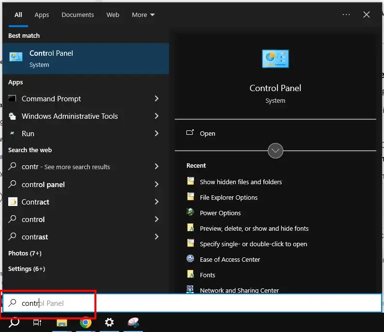Switch to the Apps tab
Screen dimensions: 384x332
(x=42, y=15)
